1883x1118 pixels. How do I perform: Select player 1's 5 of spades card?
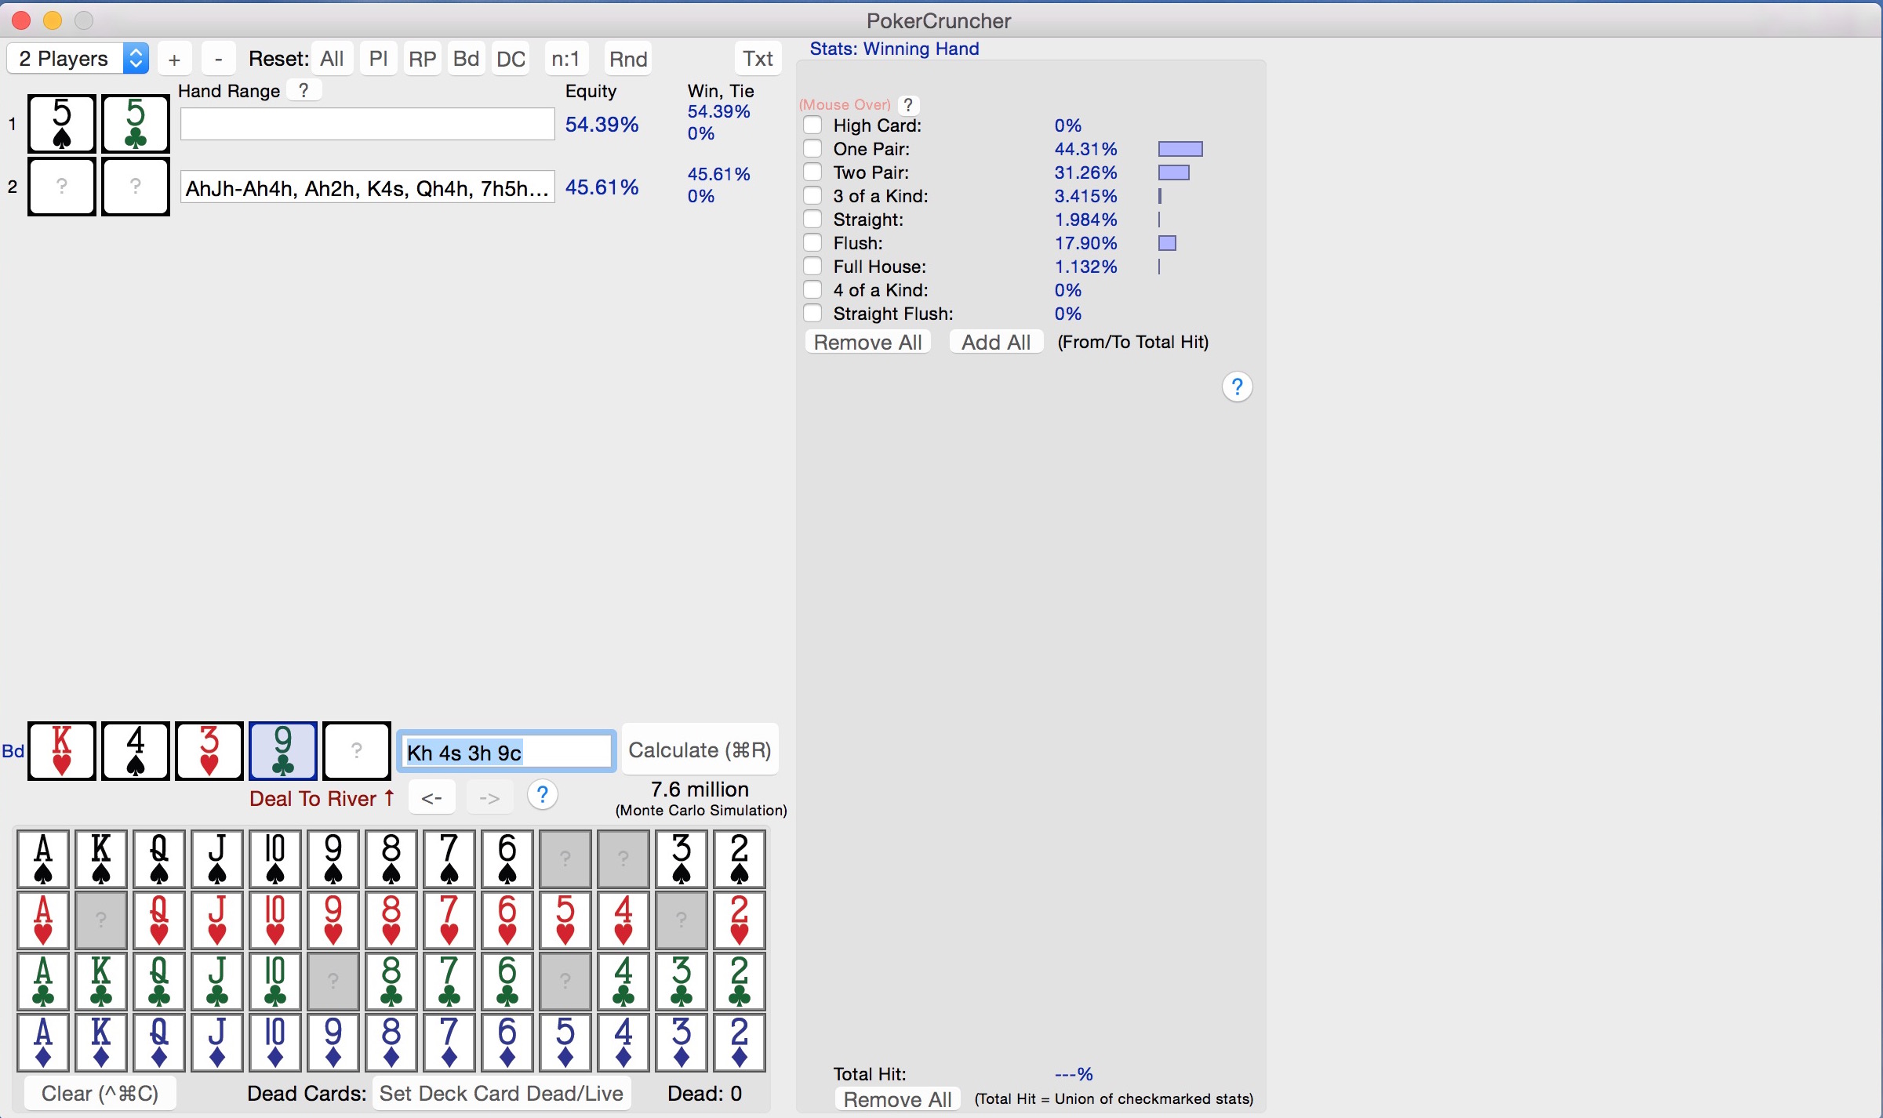[62, 124]
